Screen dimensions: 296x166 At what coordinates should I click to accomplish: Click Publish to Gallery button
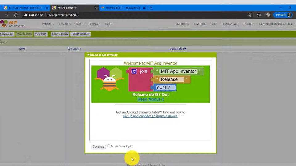80,34
